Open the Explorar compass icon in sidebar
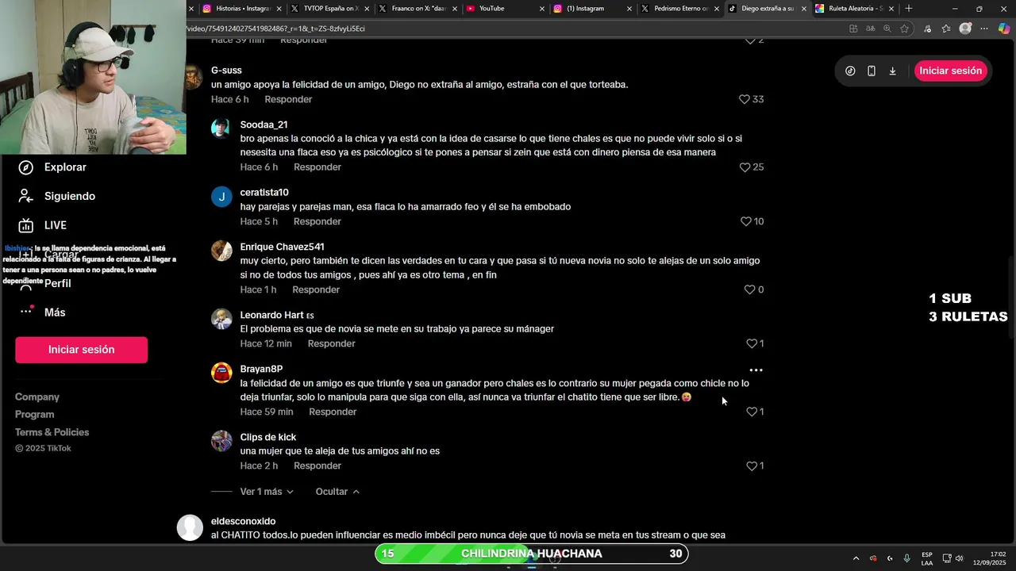1016x571 pixels. point(26,167)
